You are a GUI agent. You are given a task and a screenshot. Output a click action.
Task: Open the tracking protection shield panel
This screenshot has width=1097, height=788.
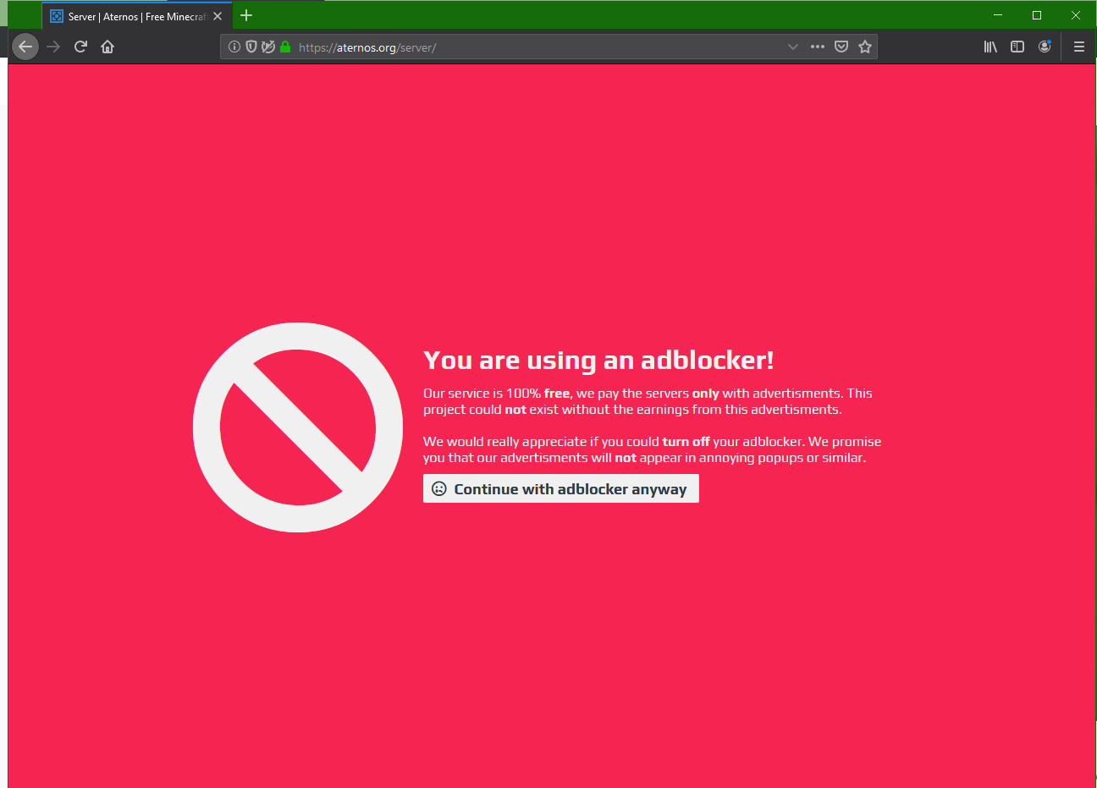coord(251,47)
